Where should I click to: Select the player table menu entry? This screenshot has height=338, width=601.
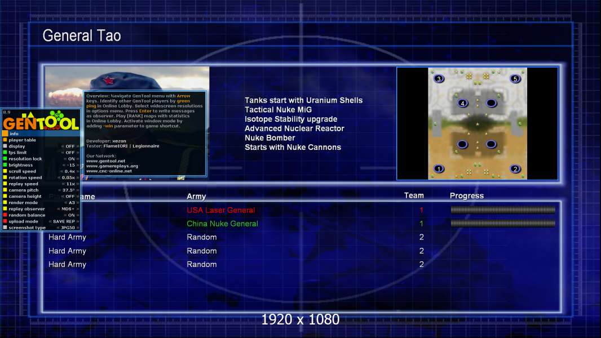pos(41,140)
